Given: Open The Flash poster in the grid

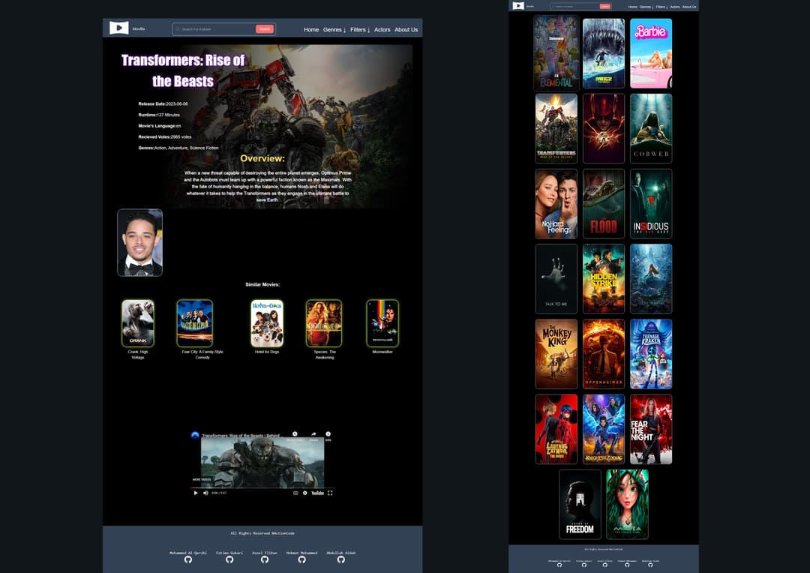Looking at the screenshot, I should pyautogui.click(x=604, y=128).
